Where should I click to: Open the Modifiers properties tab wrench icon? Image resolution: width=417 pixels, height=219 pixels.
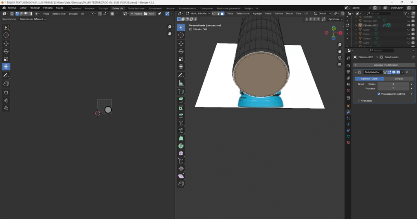pyautogui.click(x=348, y=112)
